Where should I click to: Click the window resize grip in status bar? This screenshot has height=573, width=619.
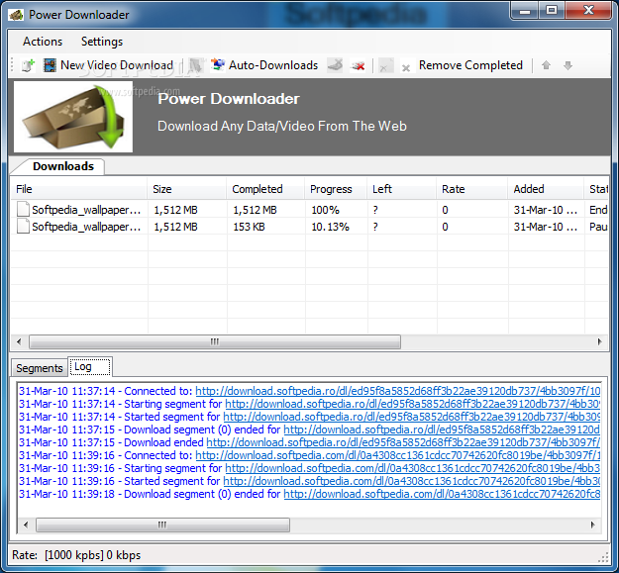[x=603, y=557]
